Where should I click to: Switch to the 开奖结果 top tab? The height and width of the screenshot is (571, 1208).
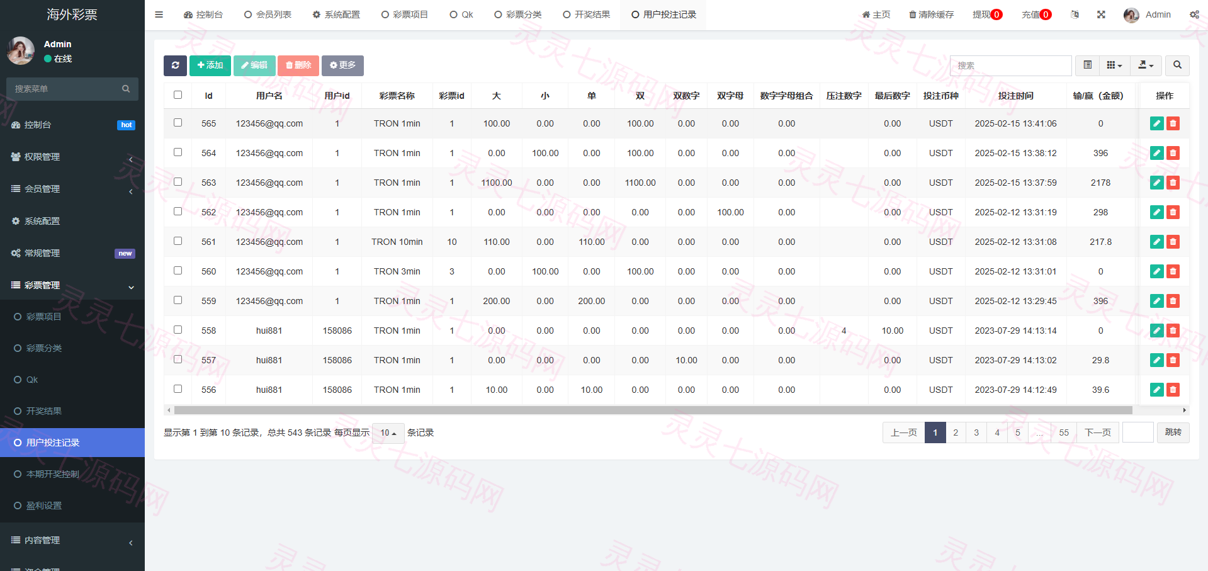coord(587,14)
